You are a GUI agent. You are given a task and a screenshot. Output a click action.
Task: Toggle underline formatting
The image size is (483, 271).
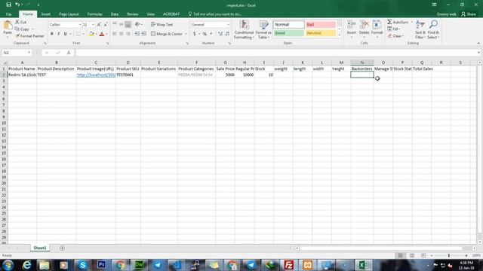pyautogui.click(x=66, y=34)
